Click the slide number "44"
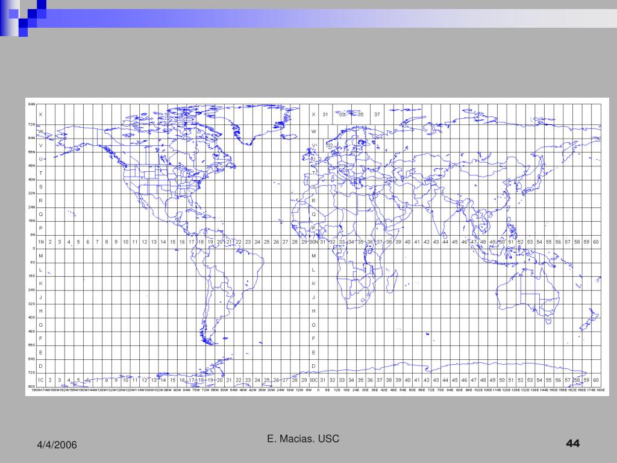The height and width of the screenshot is (463, 617). (573, 443)
